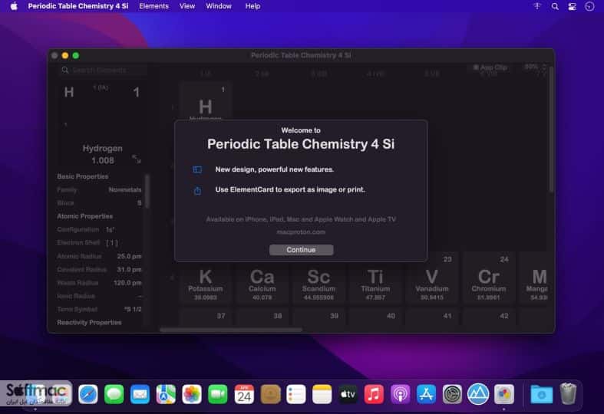Open the View menu
Screen dimensions: 604x414
click(187, 6)
